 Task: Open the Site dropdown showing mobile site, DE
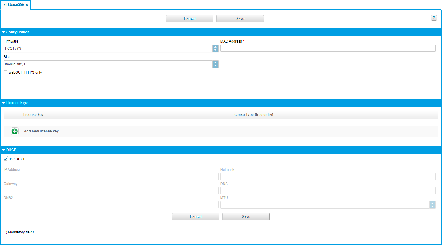click(x=111, y=64)
